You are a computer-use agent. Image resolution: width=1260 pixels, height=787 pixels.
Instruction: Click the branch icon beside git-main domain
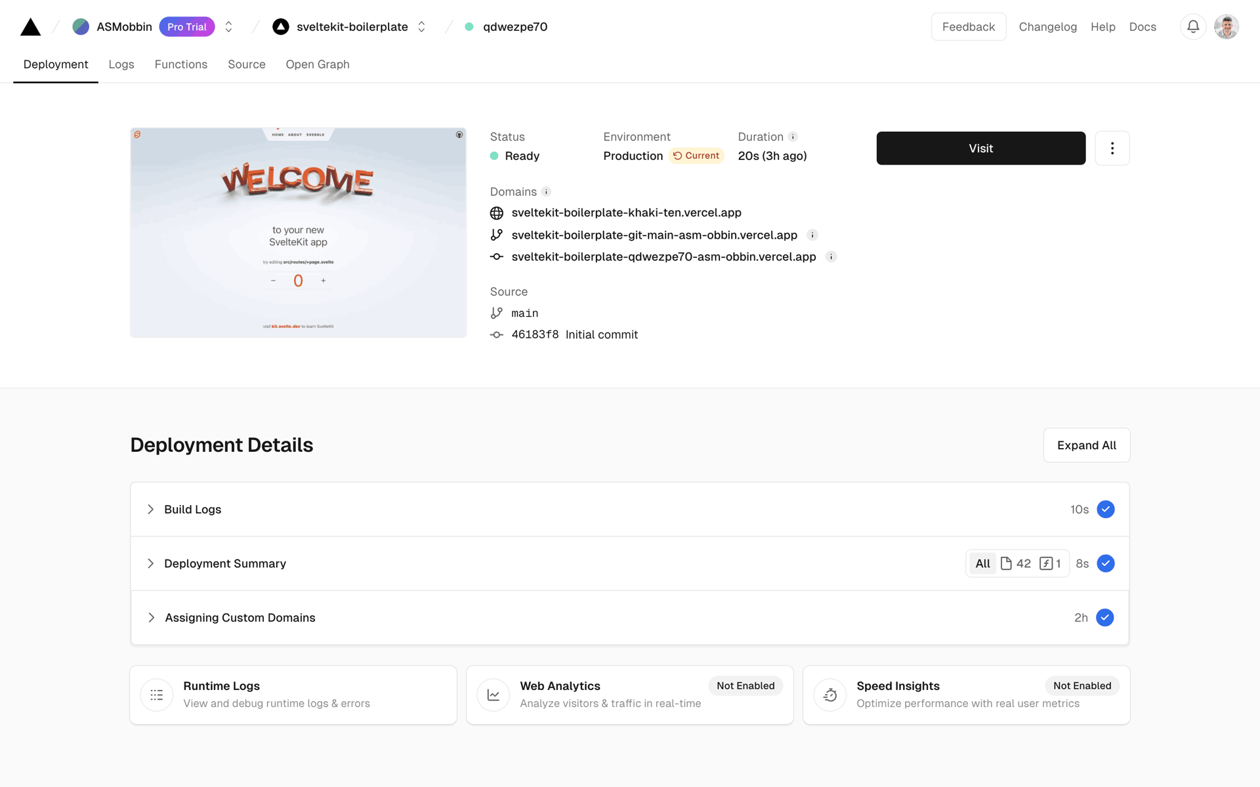(x=497, y=235)
